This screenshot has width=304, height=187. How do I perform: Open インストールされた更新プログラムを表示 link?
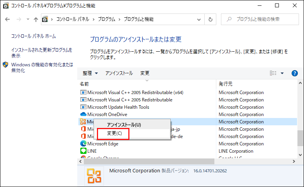[42, 53]
